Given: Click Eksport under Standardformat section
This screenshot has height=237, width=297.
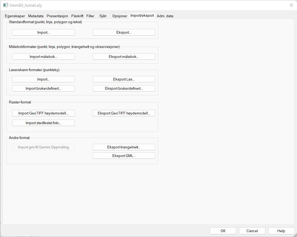Looking at the screenshot, I should (x=124, y=32).
